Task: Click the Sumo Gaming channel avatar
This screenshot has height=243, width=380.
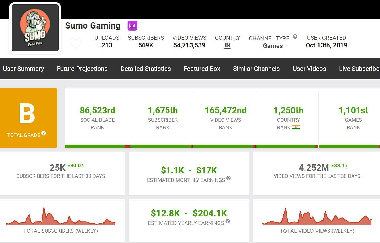Action: pyautogui.click(x=35, y=28)
